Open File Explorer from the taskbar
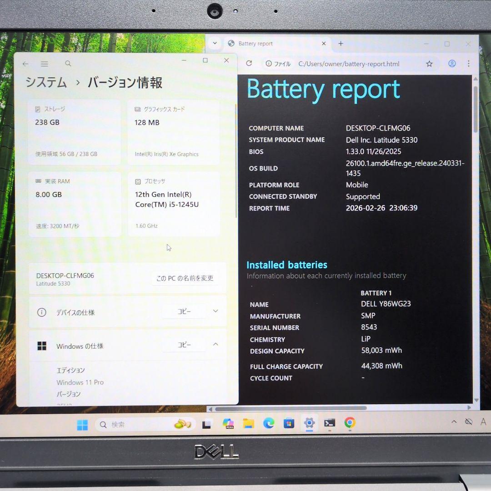Image resolution: width=491 pixels, height=491 pixels. 248,424
